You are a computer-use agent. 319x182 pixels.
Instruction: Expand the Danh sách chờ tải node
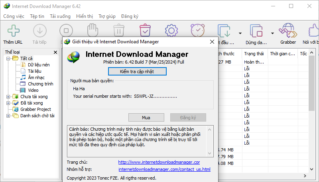tap(8, 116)
